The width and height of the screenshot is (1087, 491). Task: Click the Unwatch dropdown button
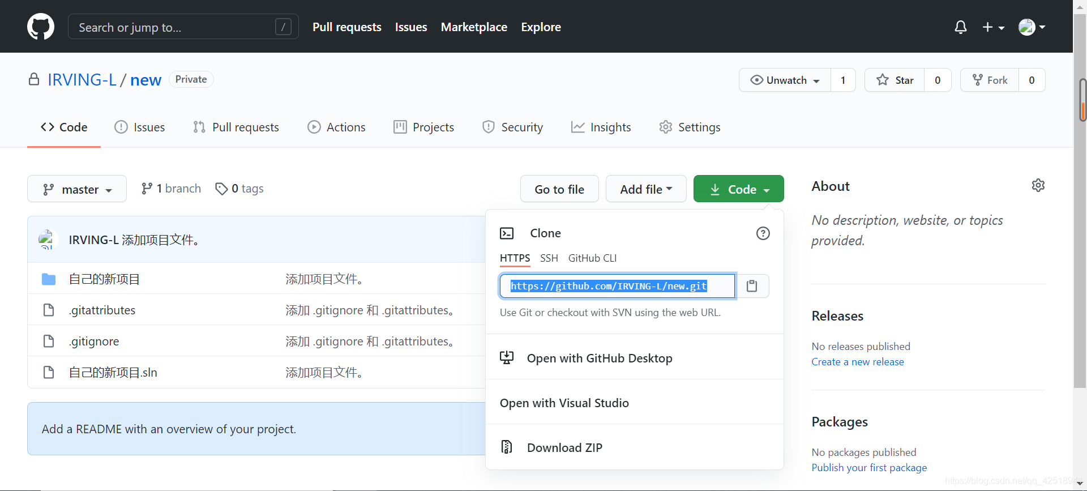pos(785,80)
